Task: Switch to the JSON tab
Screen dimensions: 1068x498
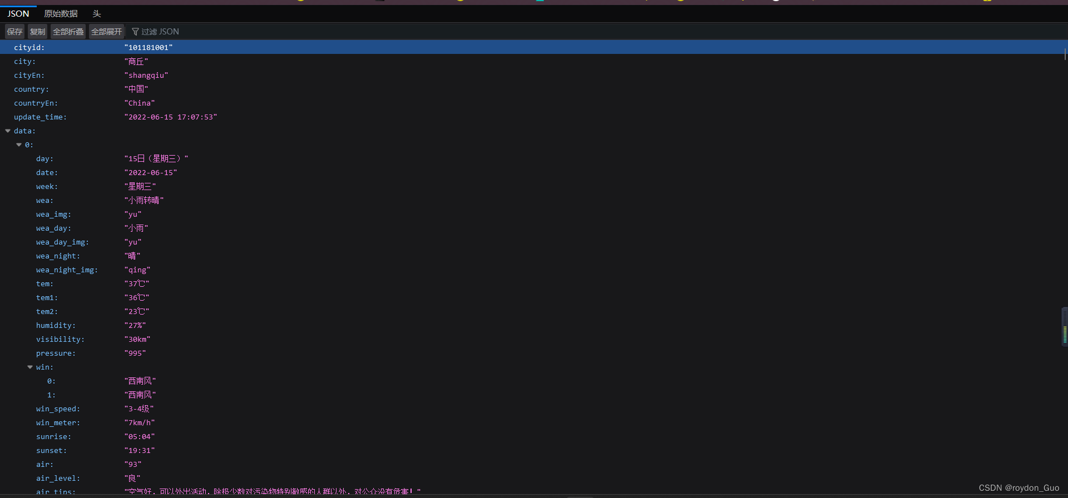Action: coord(18,14)
